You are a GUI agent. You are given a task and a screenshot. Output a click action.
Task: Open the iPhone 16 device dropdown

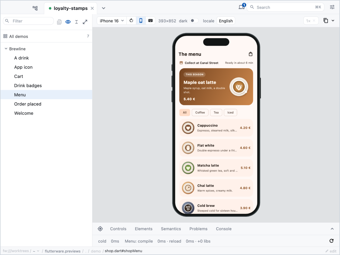coord(112,21)
